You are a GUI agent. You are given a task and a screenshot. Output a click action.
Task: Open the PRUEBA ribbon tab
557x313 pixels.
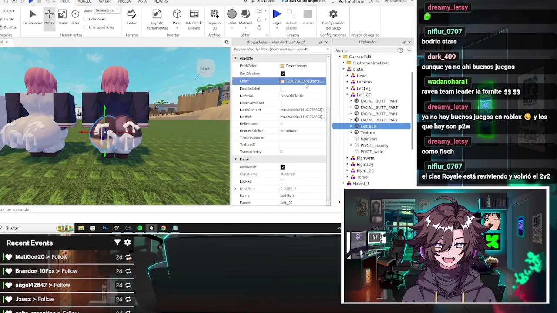pos(124,2)
